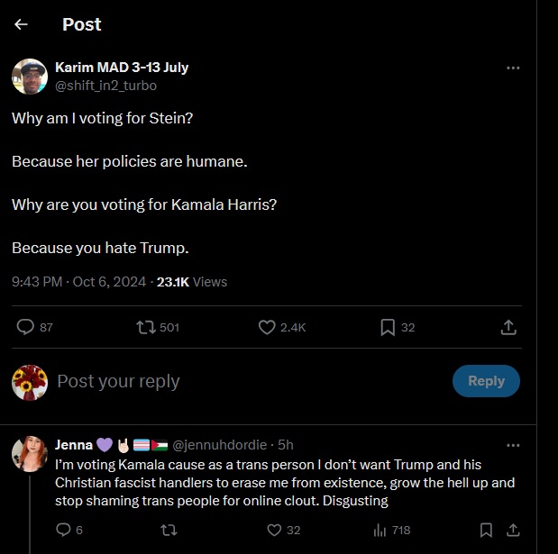Like Jenna's reply
This screenshot has height=554, width=558.
pos(268,530)
